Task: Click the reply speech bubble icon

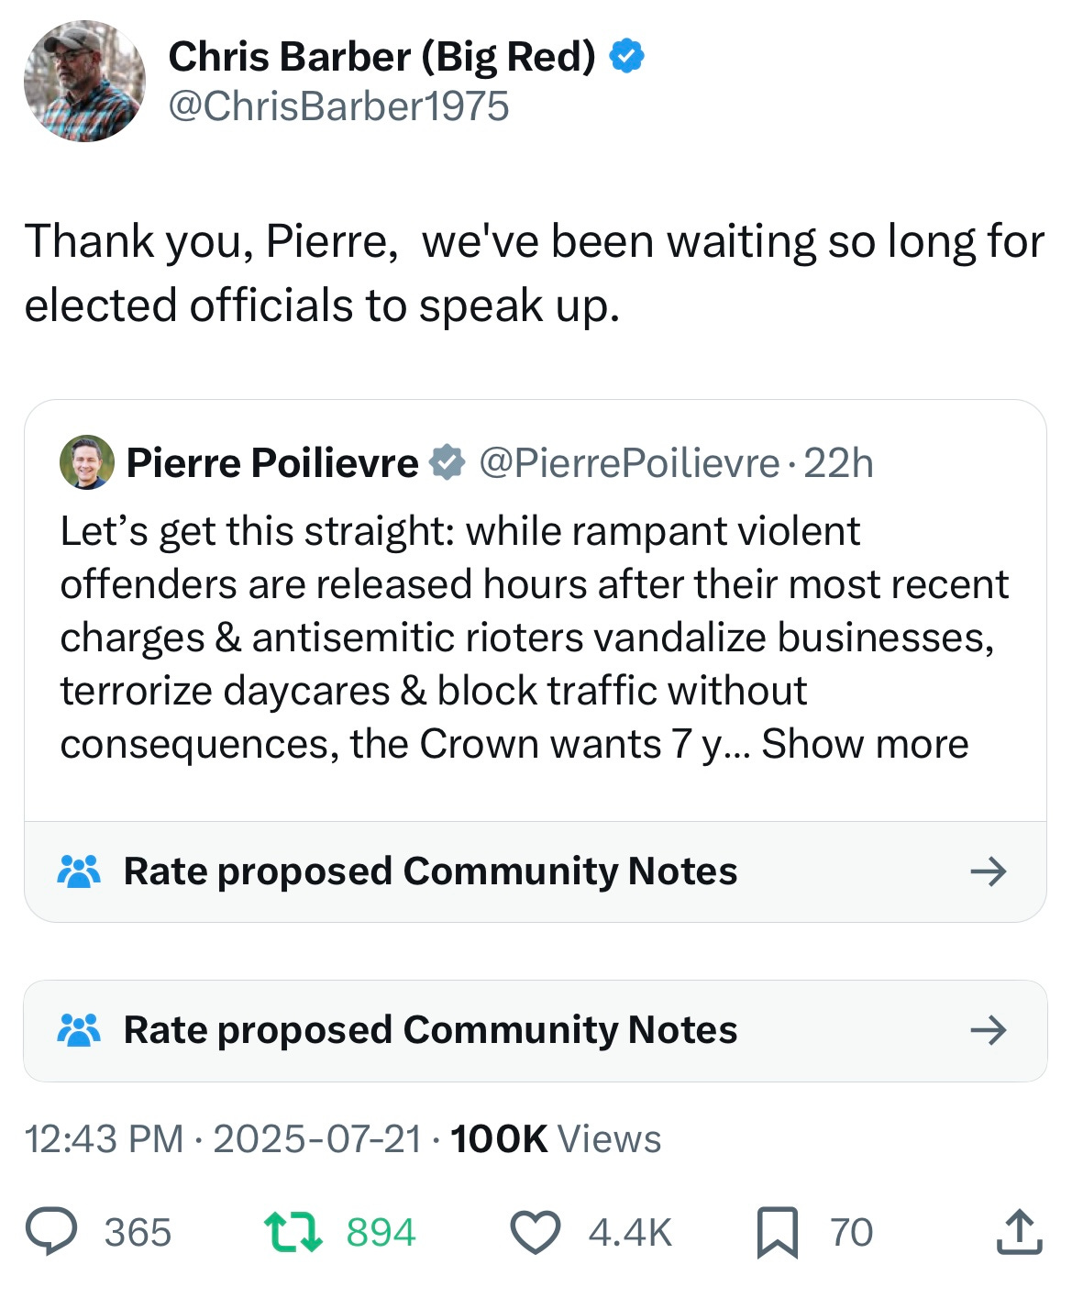Action: (x=50, y=1231)
